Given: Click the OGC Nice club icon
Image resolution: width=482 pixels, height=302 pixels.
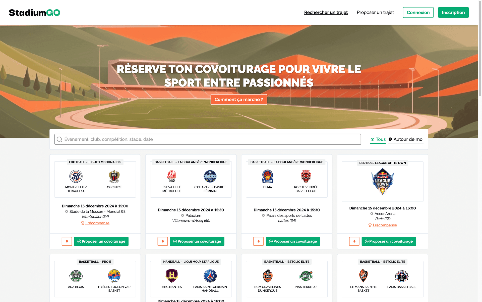Looking at the screenshot, I should [114, 176].
